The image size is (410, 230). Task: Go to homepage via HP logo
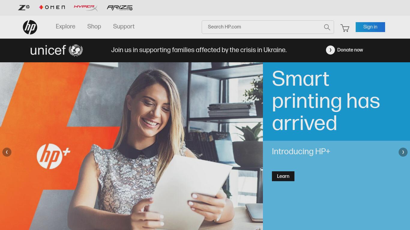30,27
